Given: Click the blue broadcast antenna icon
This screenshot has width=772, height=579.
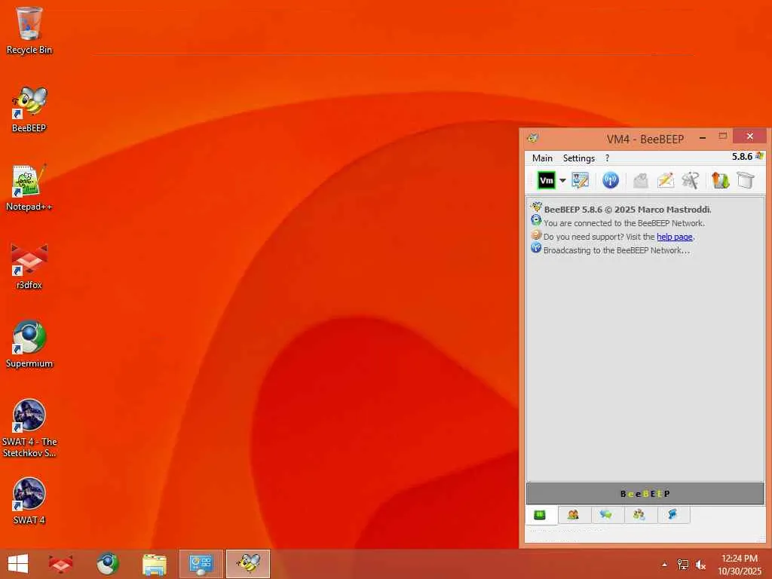Looking at the screenshot, I should (611, 180).
